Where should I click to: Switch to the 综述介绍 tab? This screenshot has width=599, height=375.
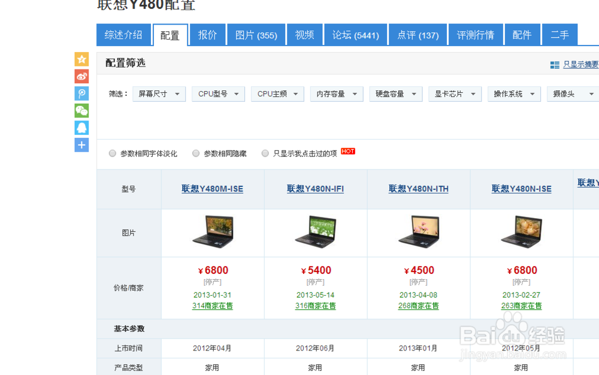tap(123, 35)
